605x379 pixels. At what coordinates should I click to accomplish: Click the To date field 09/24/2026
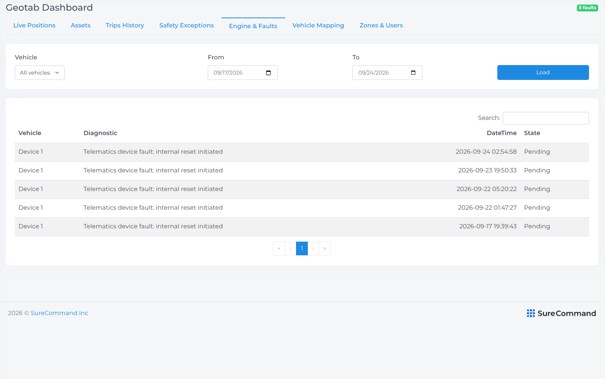[387, 73]
